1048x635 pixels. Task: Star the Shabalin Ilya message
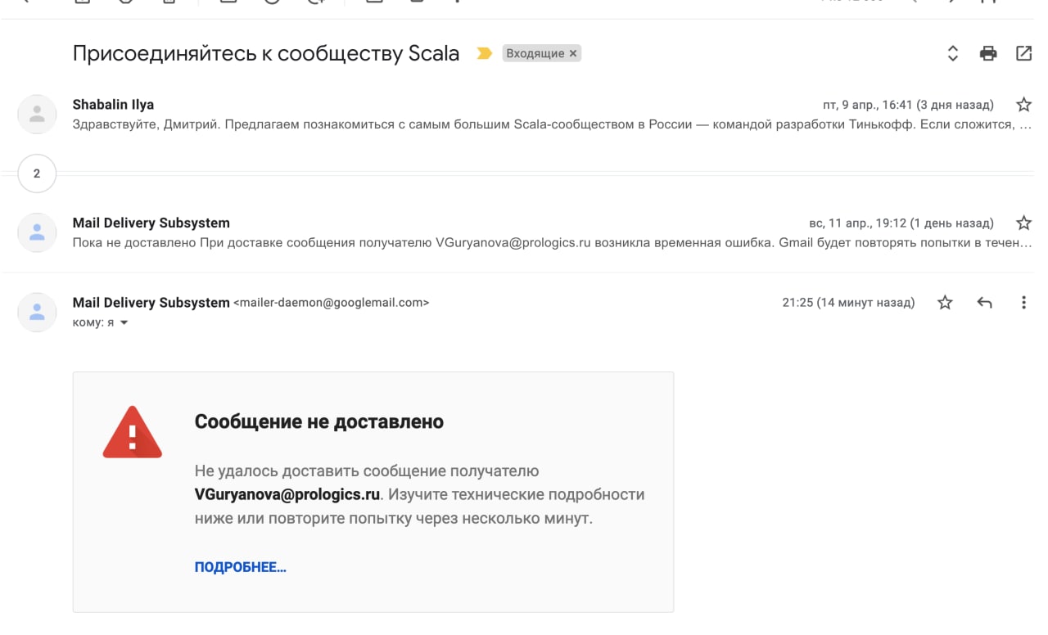(x=1023, y=105)
